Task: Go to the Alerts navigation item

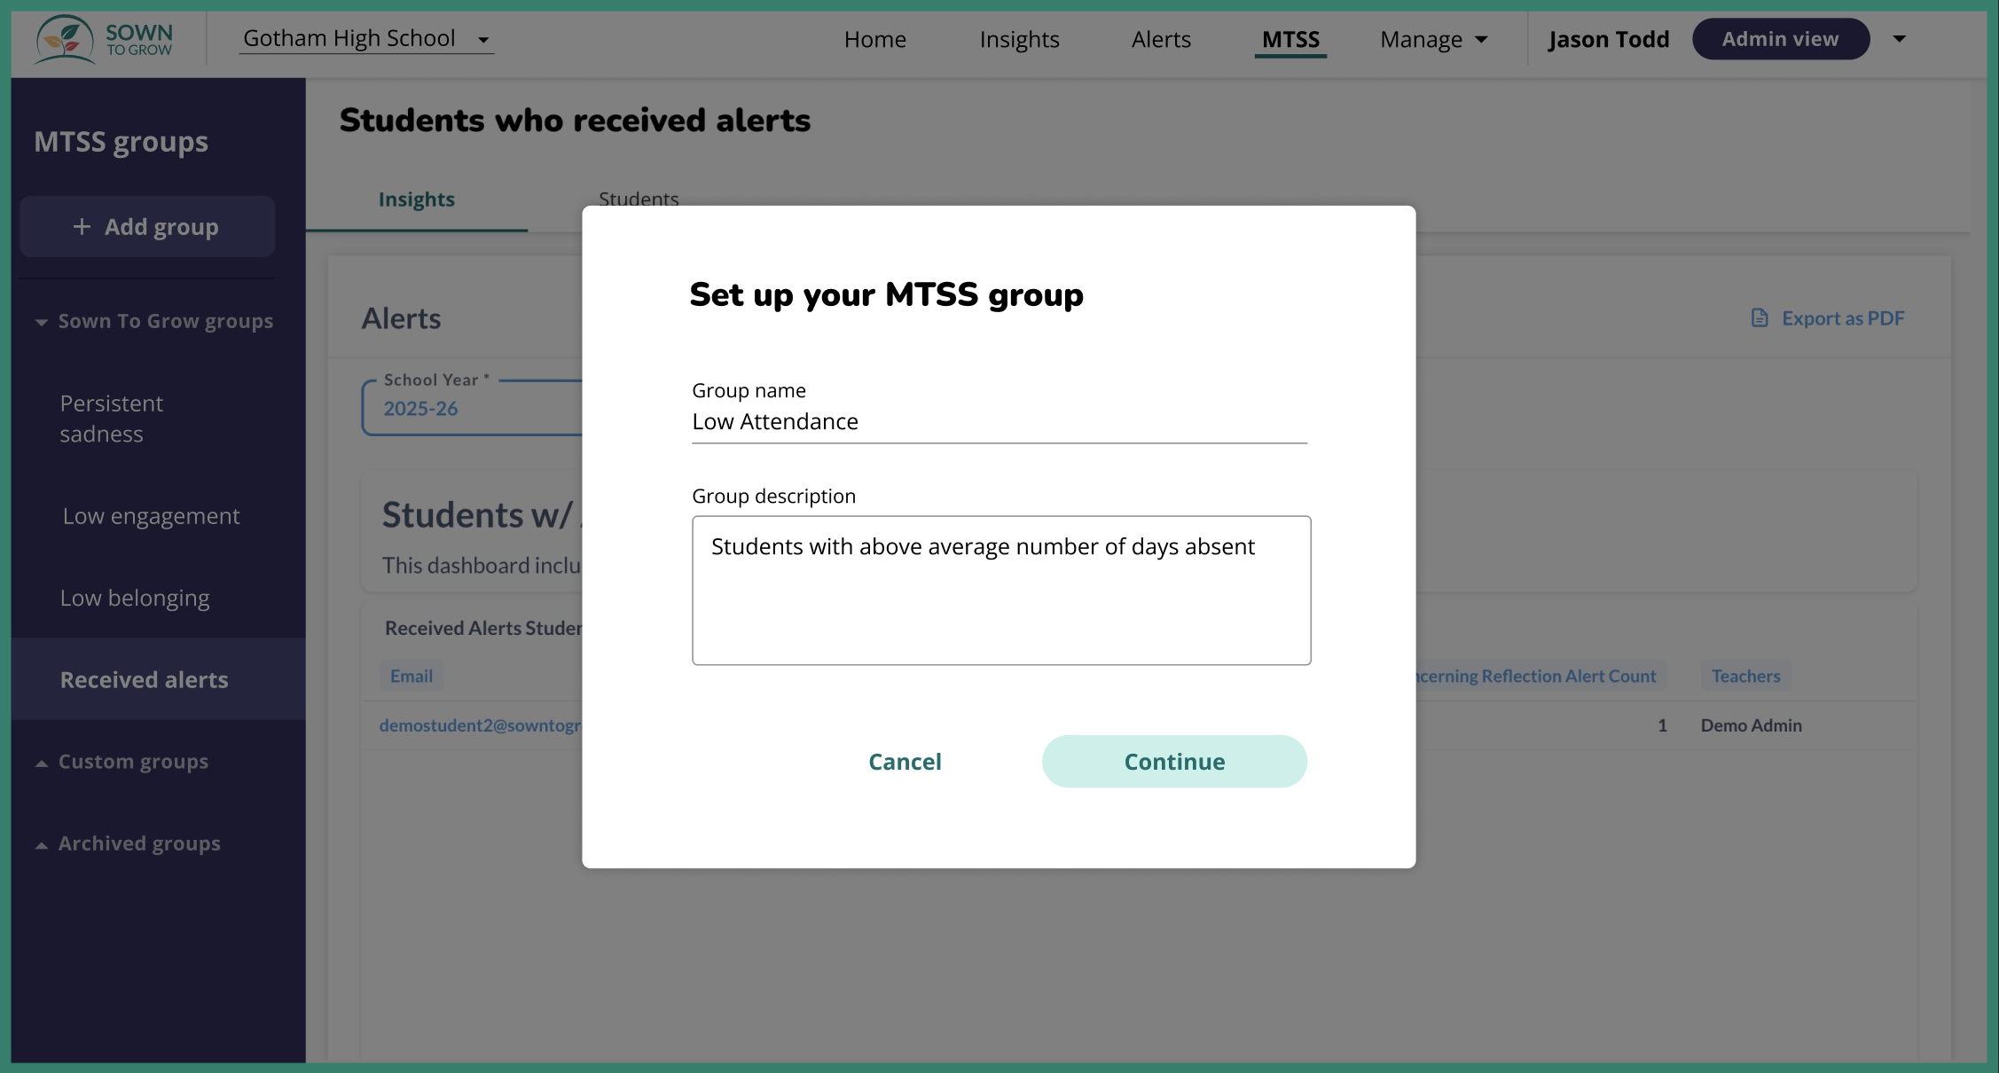Action: [x=1161, y=39]
